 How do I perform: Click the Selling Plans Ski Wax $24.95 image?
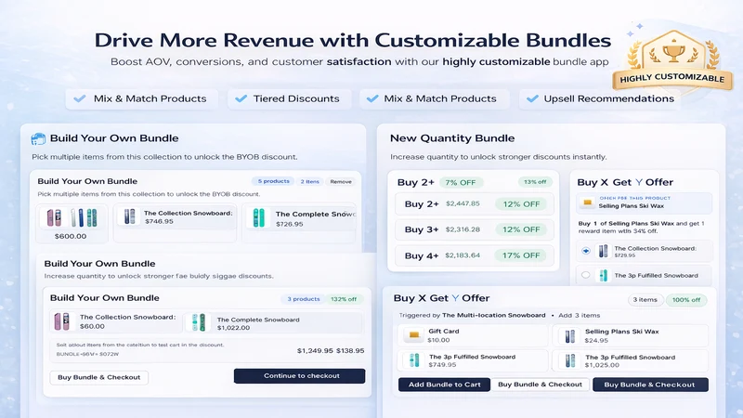tap(570, 336)
